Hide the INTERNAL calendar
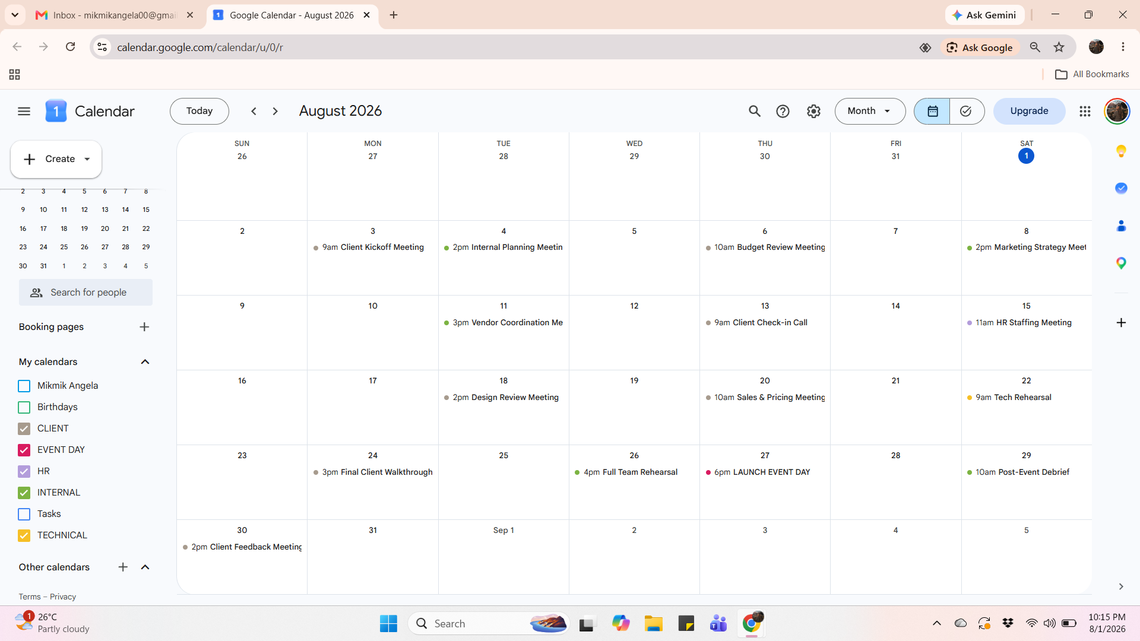The image size is (1140, 641). [x=24, y=493]
